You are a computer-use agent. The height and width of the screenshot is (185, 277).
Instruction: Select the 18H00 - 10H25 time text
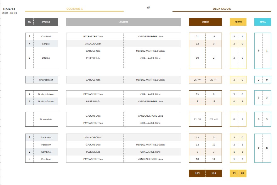(9, 13)
